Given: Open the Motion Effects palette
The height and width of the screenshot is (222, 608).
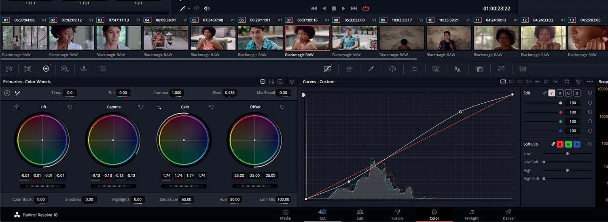Looking at the screenshot, I should click(102, 69).
